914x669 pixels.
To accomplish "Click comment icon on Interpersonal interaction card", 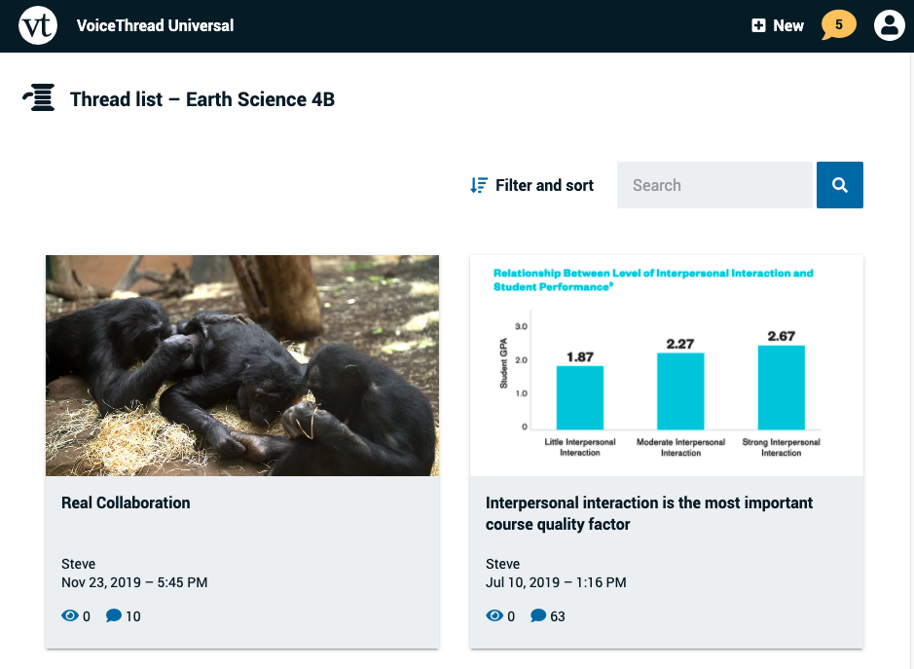I will click(x=538, y=615).
